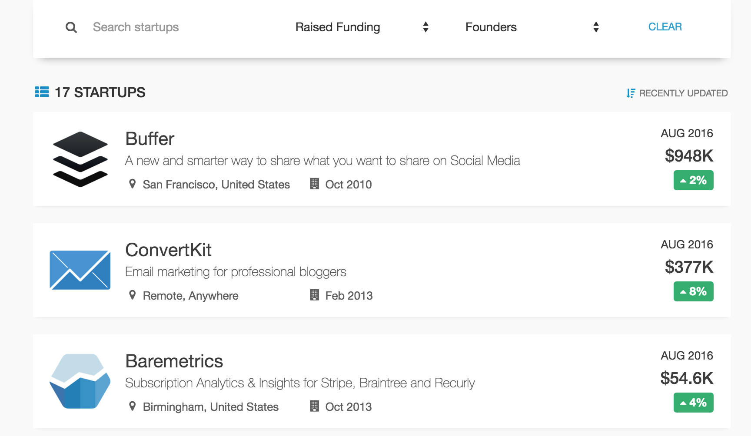Click Buffer's green 2% growth badge
751x436 pixels.
693,180
